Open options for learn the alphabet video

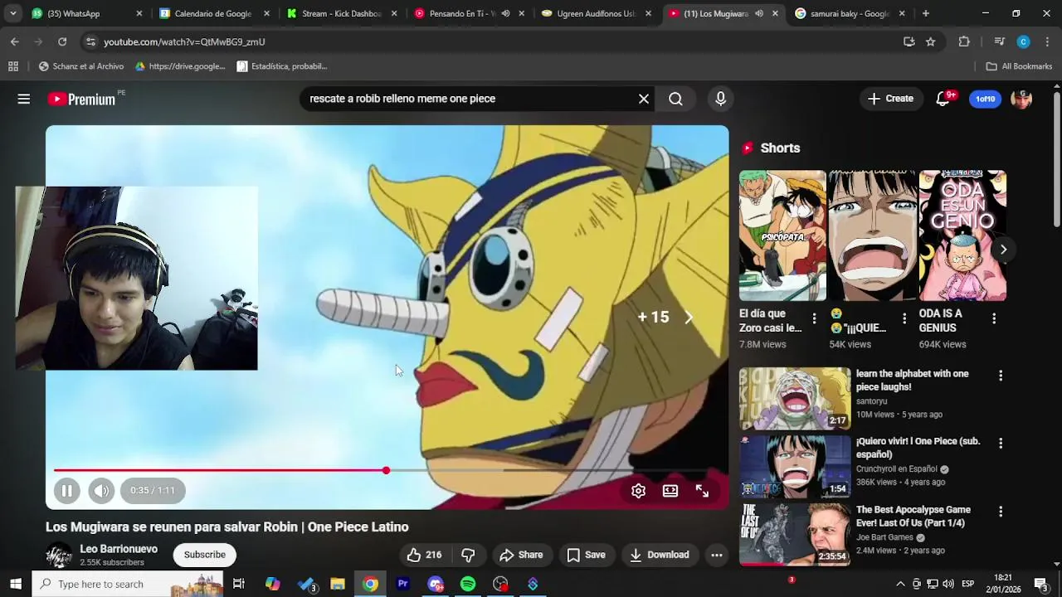point(1001,376)
